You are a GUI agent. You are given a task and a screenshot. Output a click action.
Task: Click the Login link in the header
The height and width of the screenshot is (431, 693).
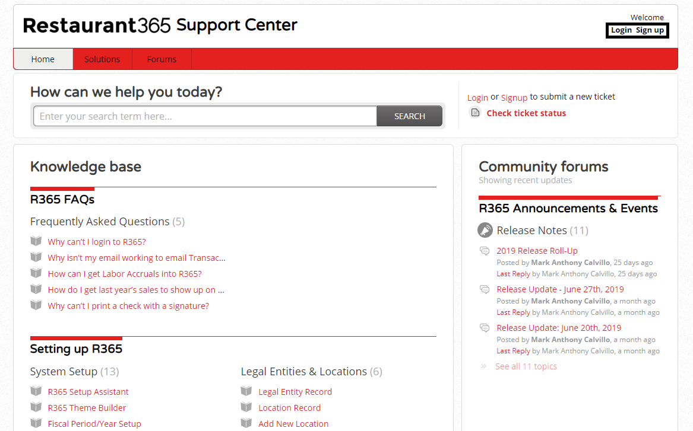tap(621, 30)
